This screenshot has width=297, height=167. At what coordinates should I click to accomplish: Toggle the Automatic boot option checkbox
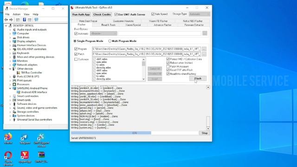(76, 33)
